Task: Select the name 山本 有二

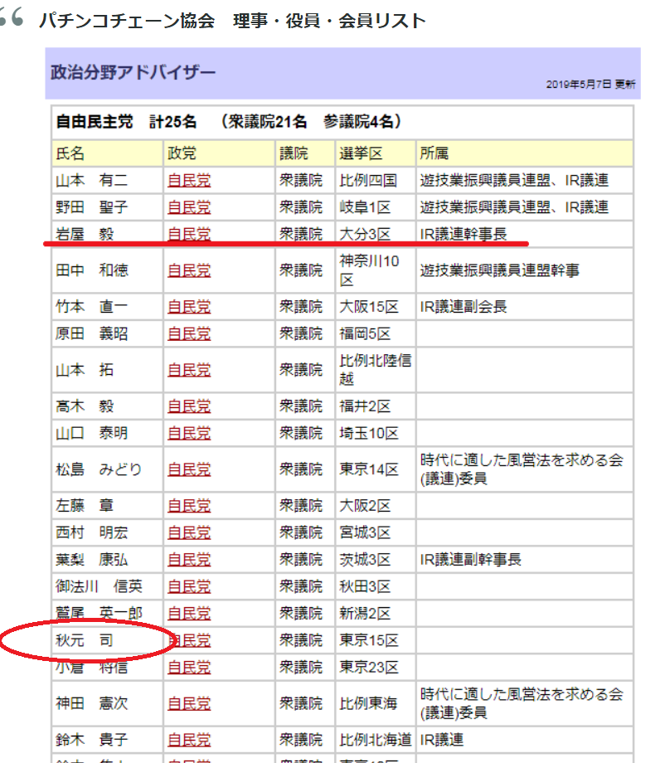Action: 91,181
